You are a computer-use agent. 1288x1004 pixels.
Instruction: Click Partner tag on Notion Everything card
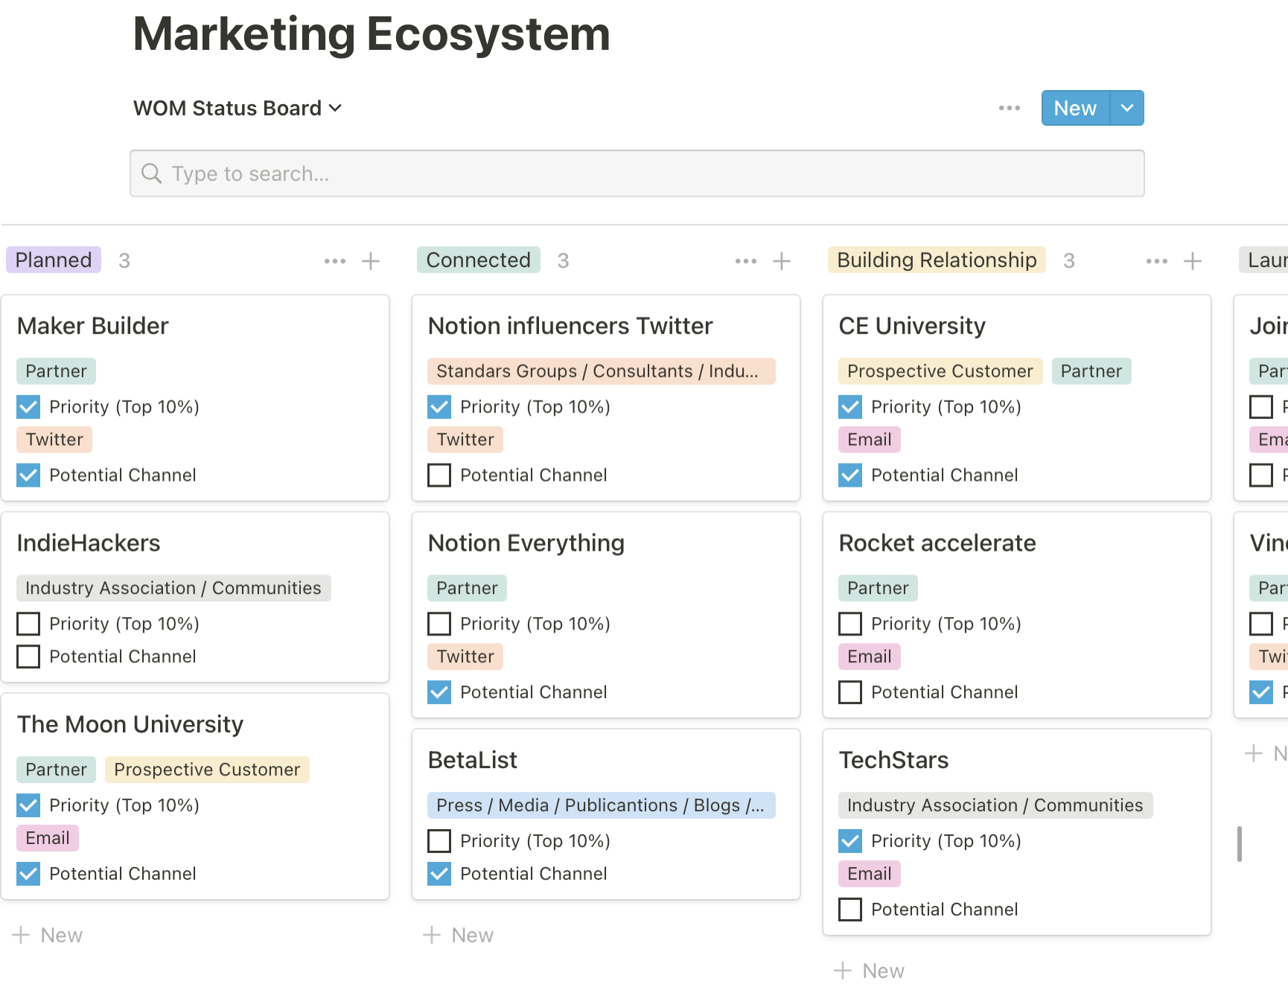click(x=467, y=588)
